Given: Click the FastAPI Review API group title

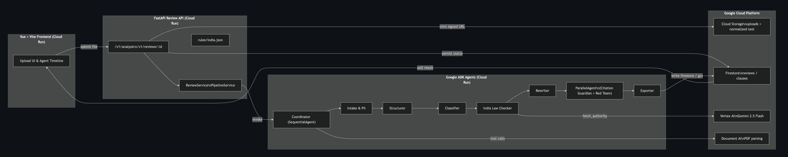Looking at the screenshot, I should [x=175, y=21].
